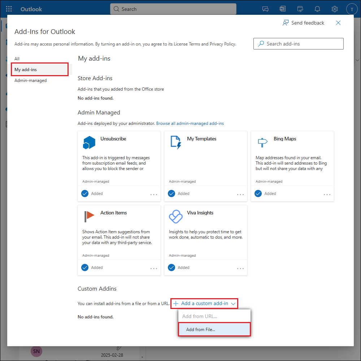Open Browse all admin-managed add-ins link
Screen dimensions: 361x361
pyautogui.click(x=190, y=123)
